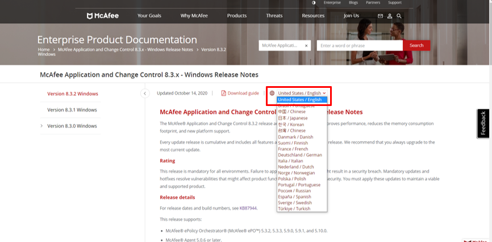Choose España / Spanish language option
The image size is (492, 242).
pos(302,197)
